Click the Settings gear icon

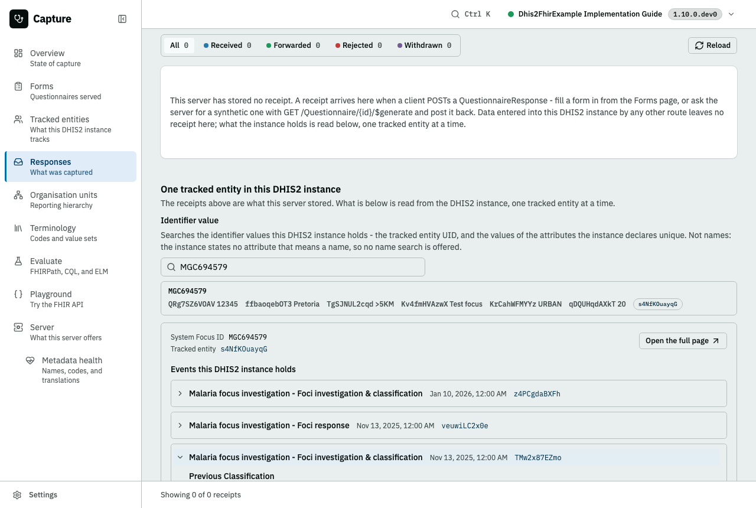17,495
